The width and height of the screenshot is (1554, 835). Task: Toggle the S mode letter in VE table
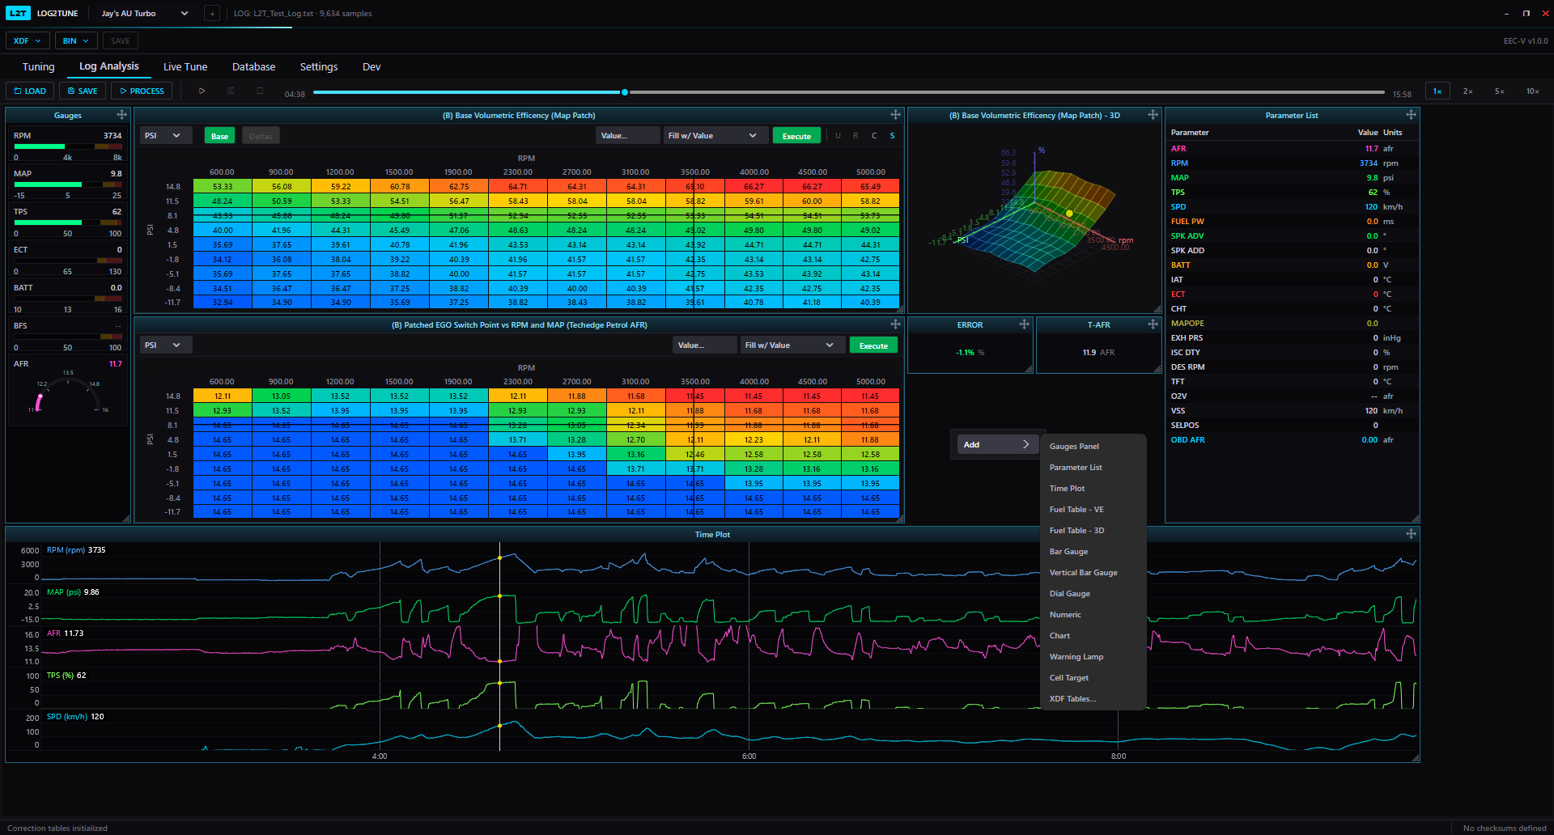893,136
